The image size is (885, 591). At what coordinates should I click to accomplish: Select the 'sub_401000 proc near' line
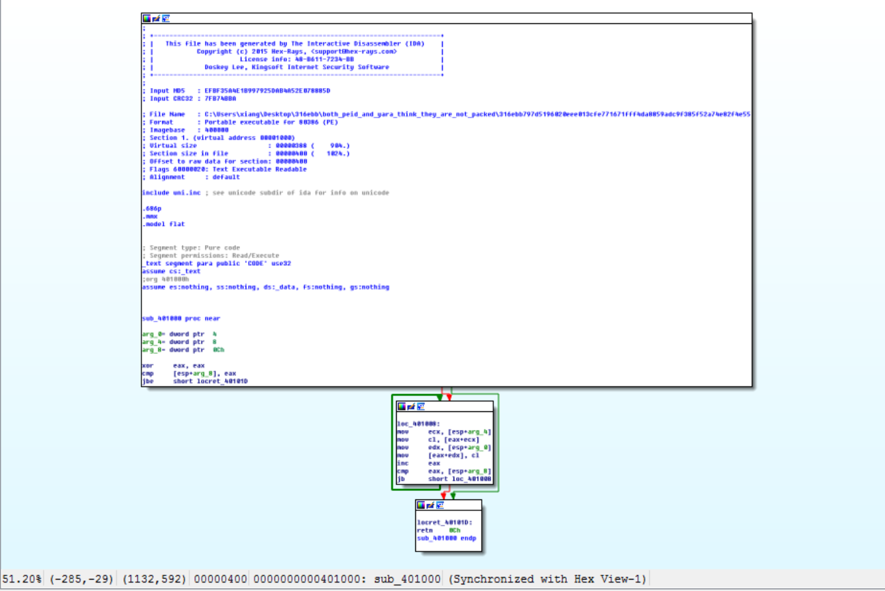[x=181, y=319]
